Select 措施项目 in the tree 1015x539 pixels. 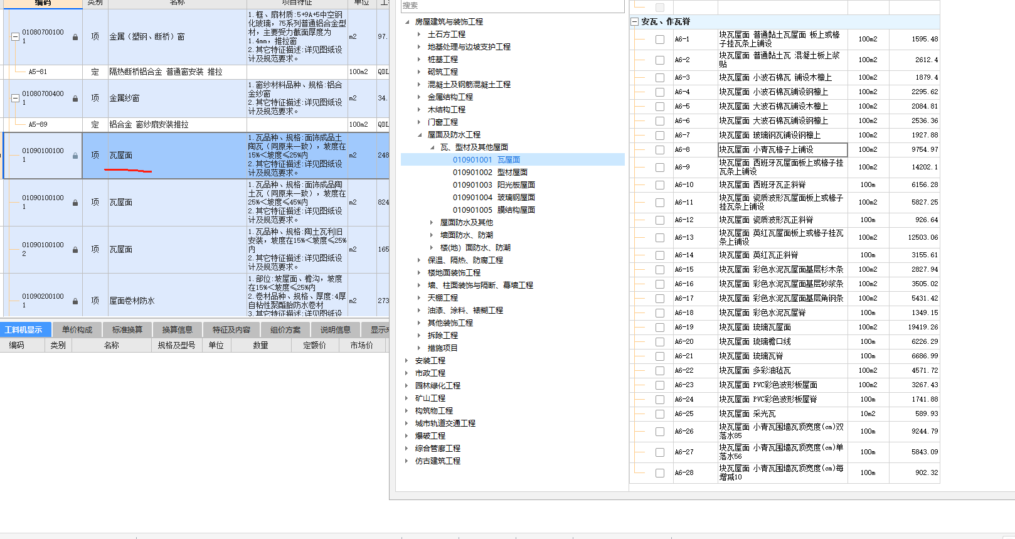tap(443, 348)
